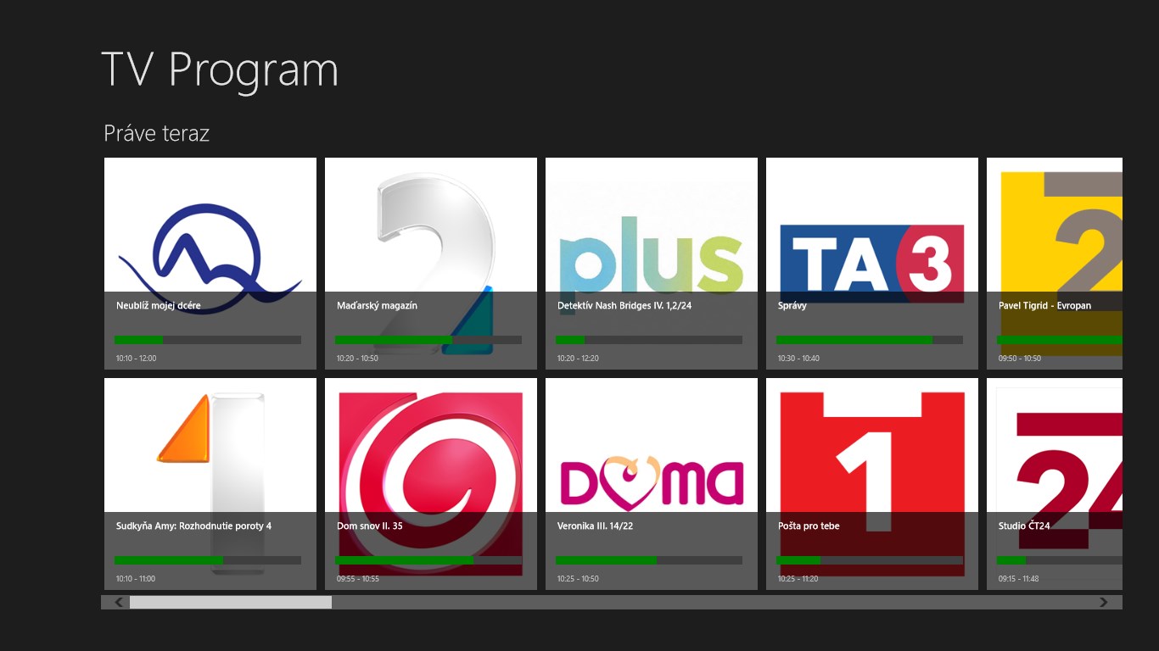Click the Správy progress bar
The width and height of the screenshot is (1159, 651).
(x=869, y=340)
